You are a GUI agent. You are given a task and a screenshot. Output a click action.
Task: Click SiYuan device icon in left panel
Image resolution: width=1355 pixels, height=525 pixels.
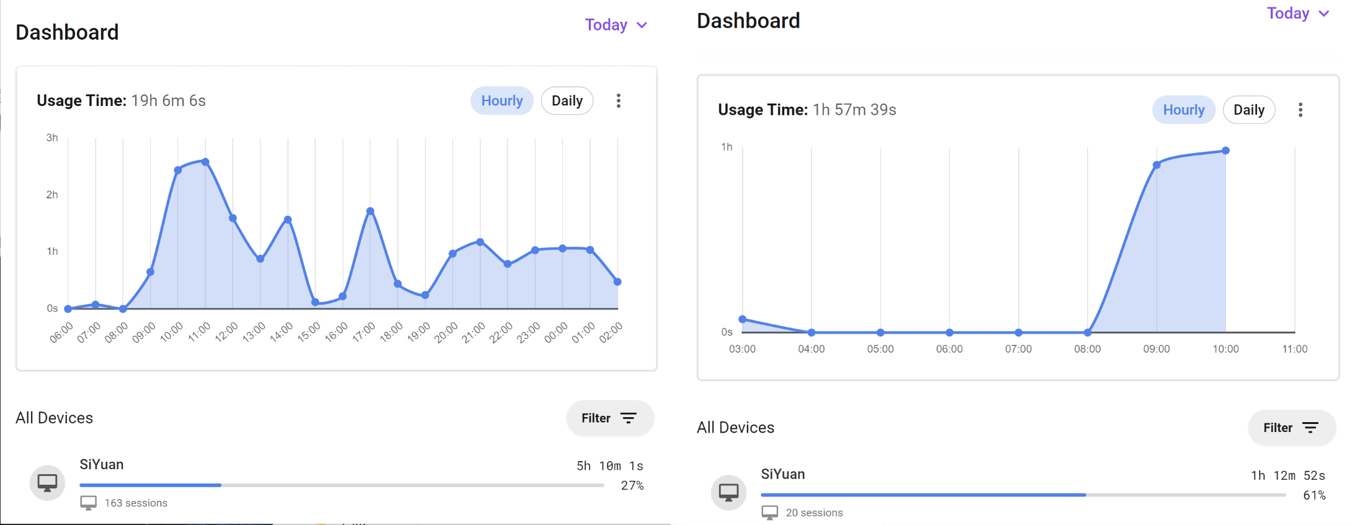(47, 482)
